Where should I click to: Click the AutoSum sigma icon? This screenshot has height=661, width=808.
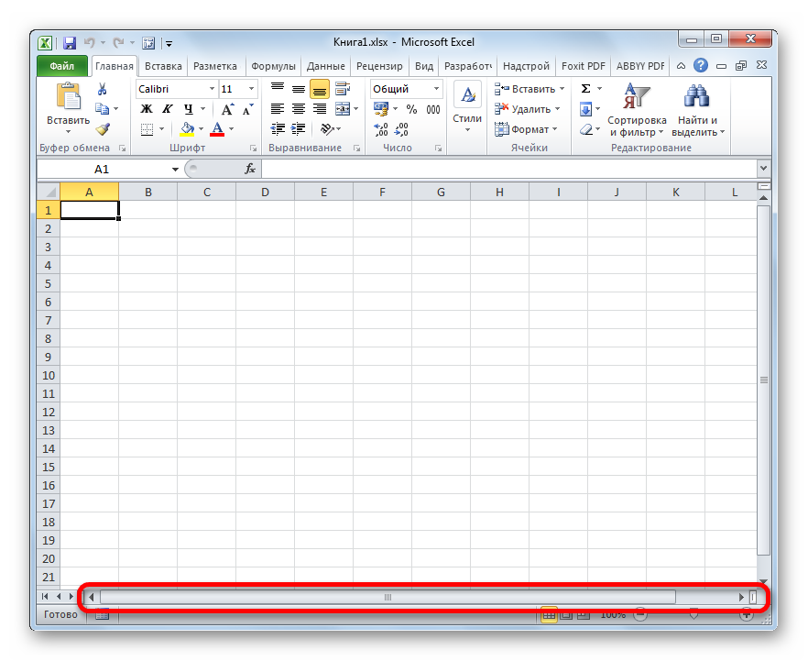(x=585, y=89)
